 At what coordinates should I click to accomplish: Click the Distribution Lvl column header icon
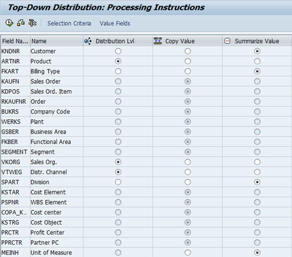point(88,41)
